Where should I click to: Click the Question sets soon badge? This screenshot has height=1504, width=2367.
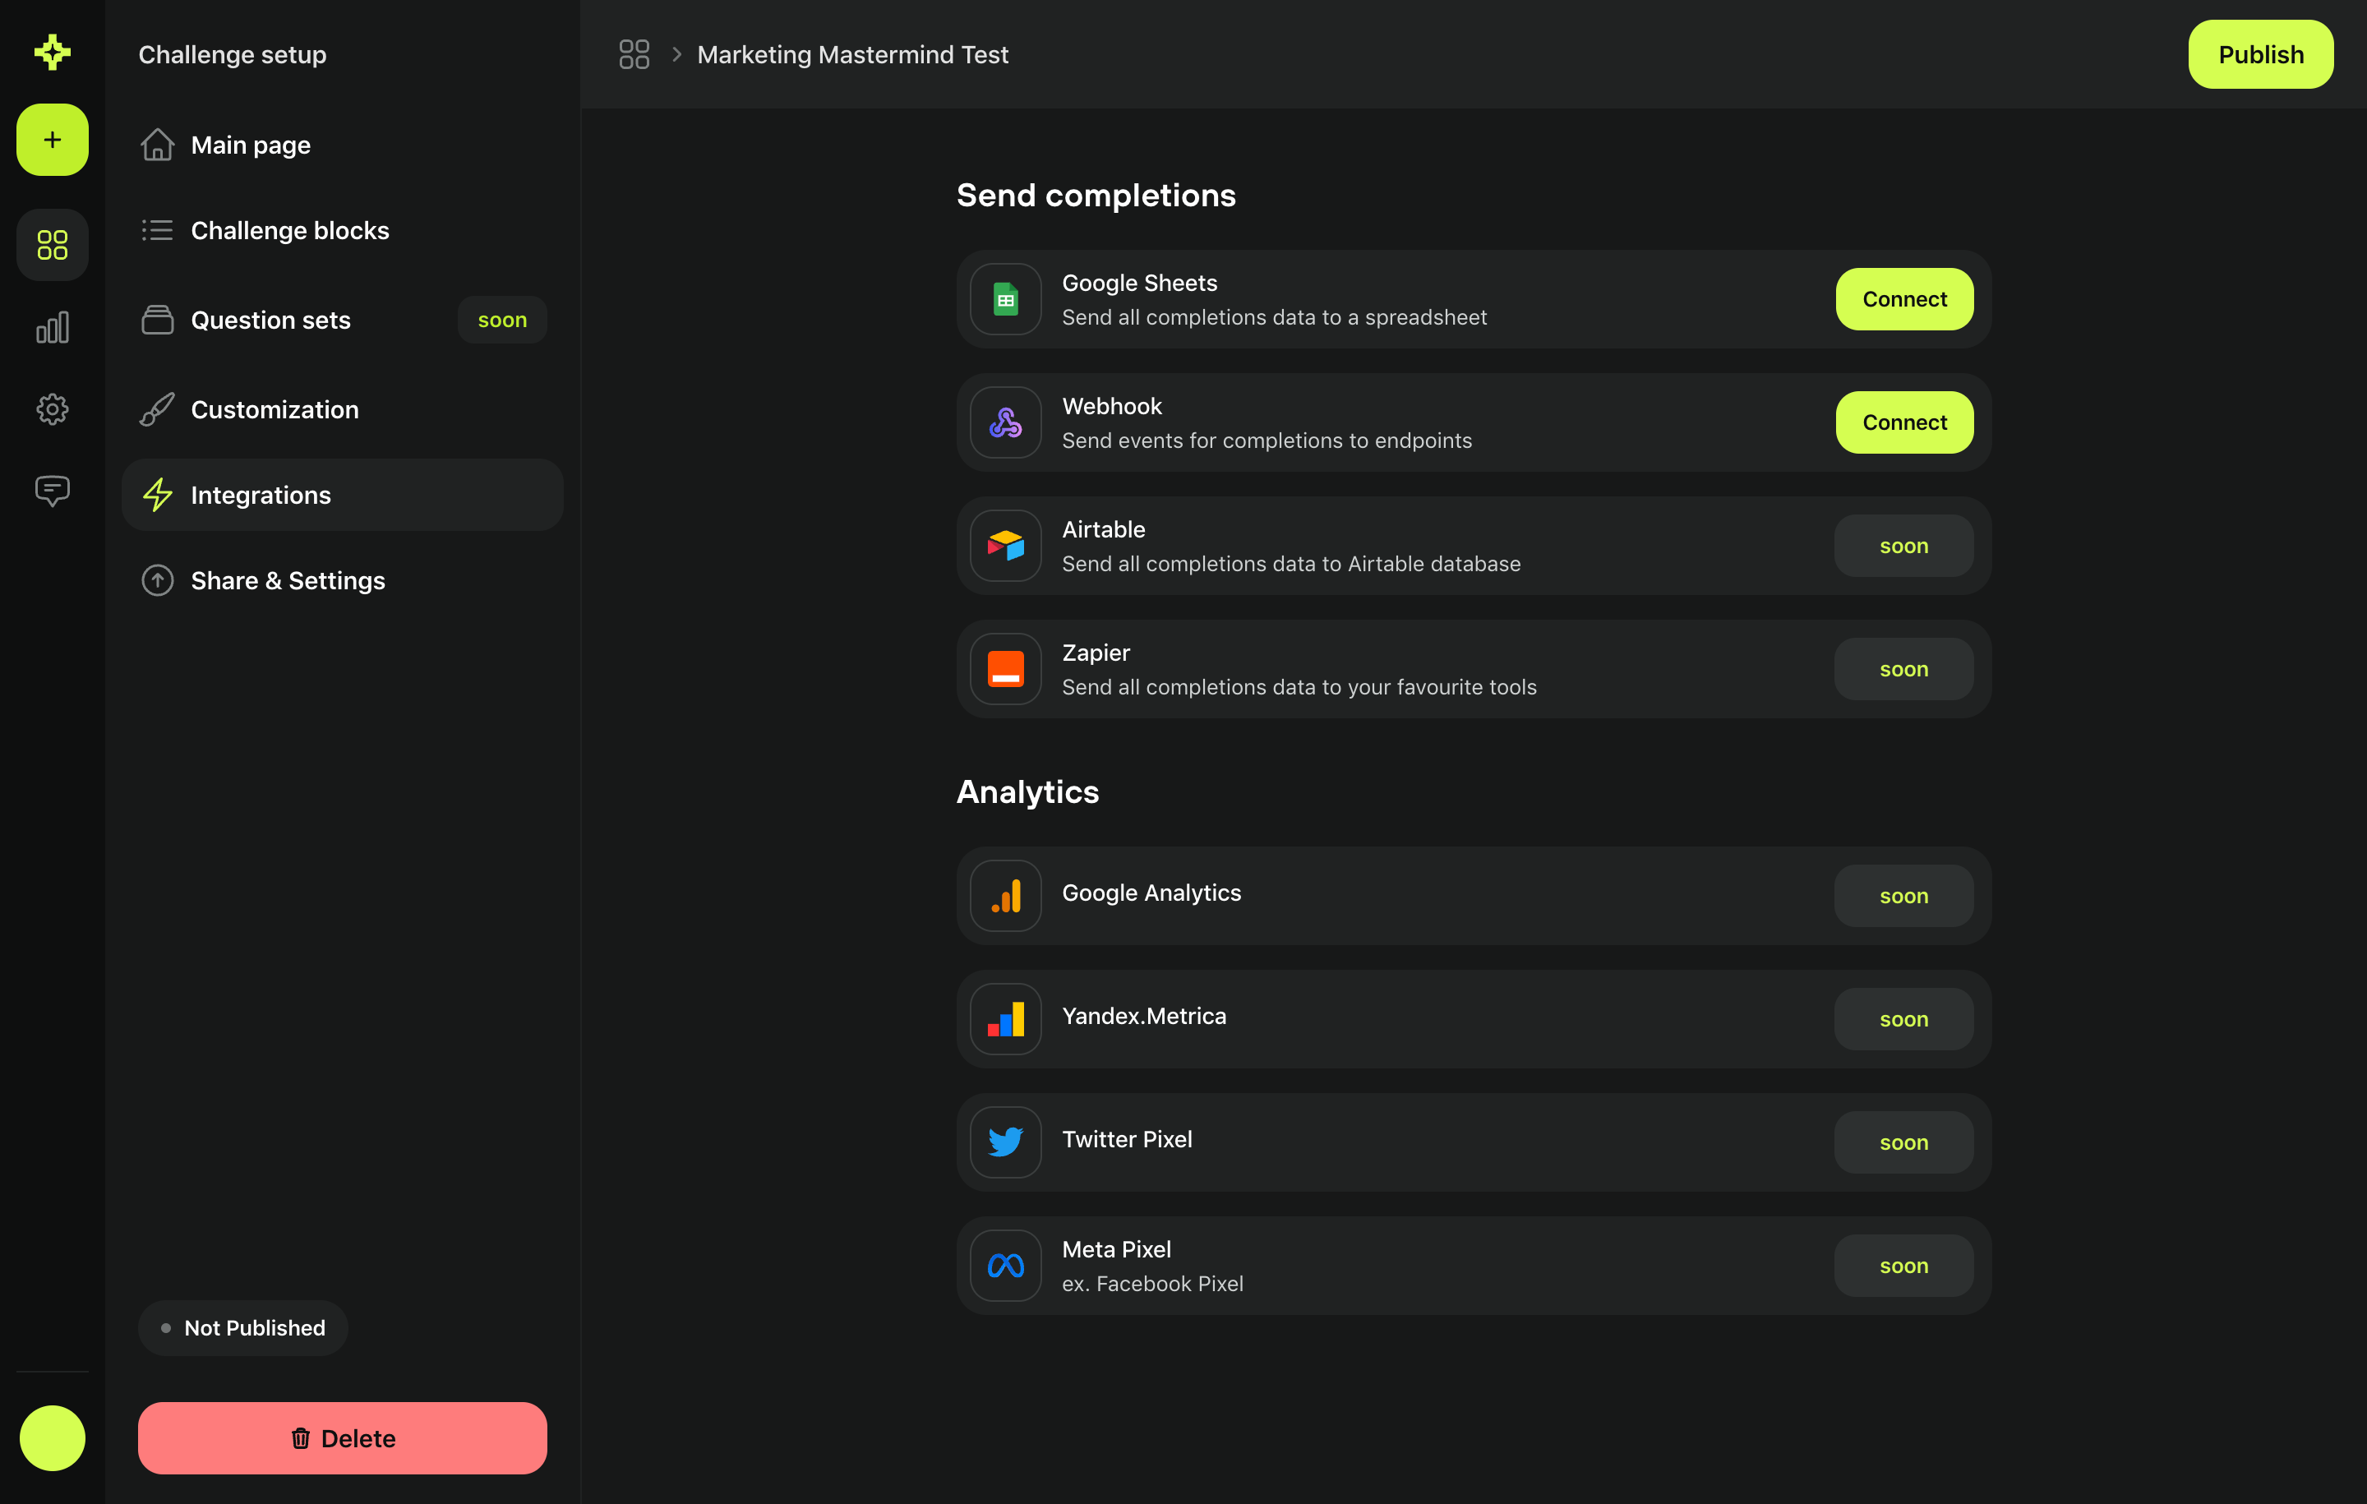(502, 320)
